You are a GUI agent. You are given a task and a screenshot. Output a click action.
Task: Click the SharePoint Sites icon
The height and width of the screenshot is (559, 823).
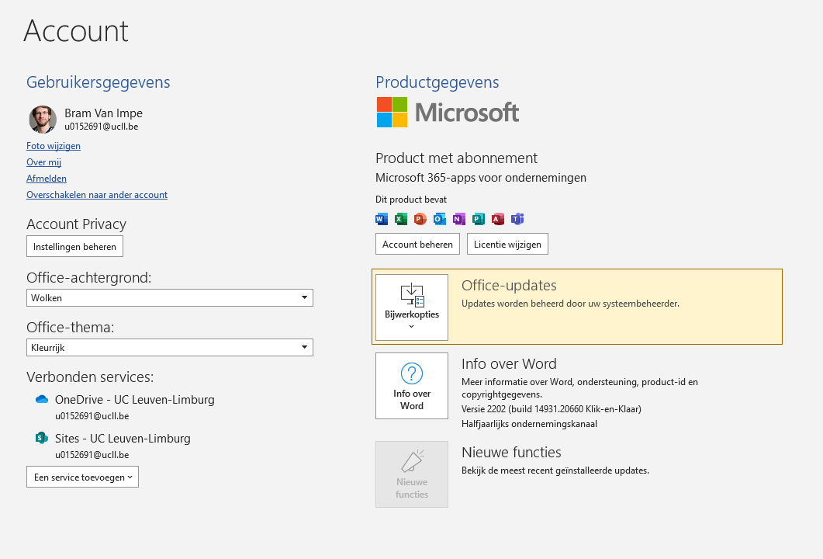click(42, 439)
